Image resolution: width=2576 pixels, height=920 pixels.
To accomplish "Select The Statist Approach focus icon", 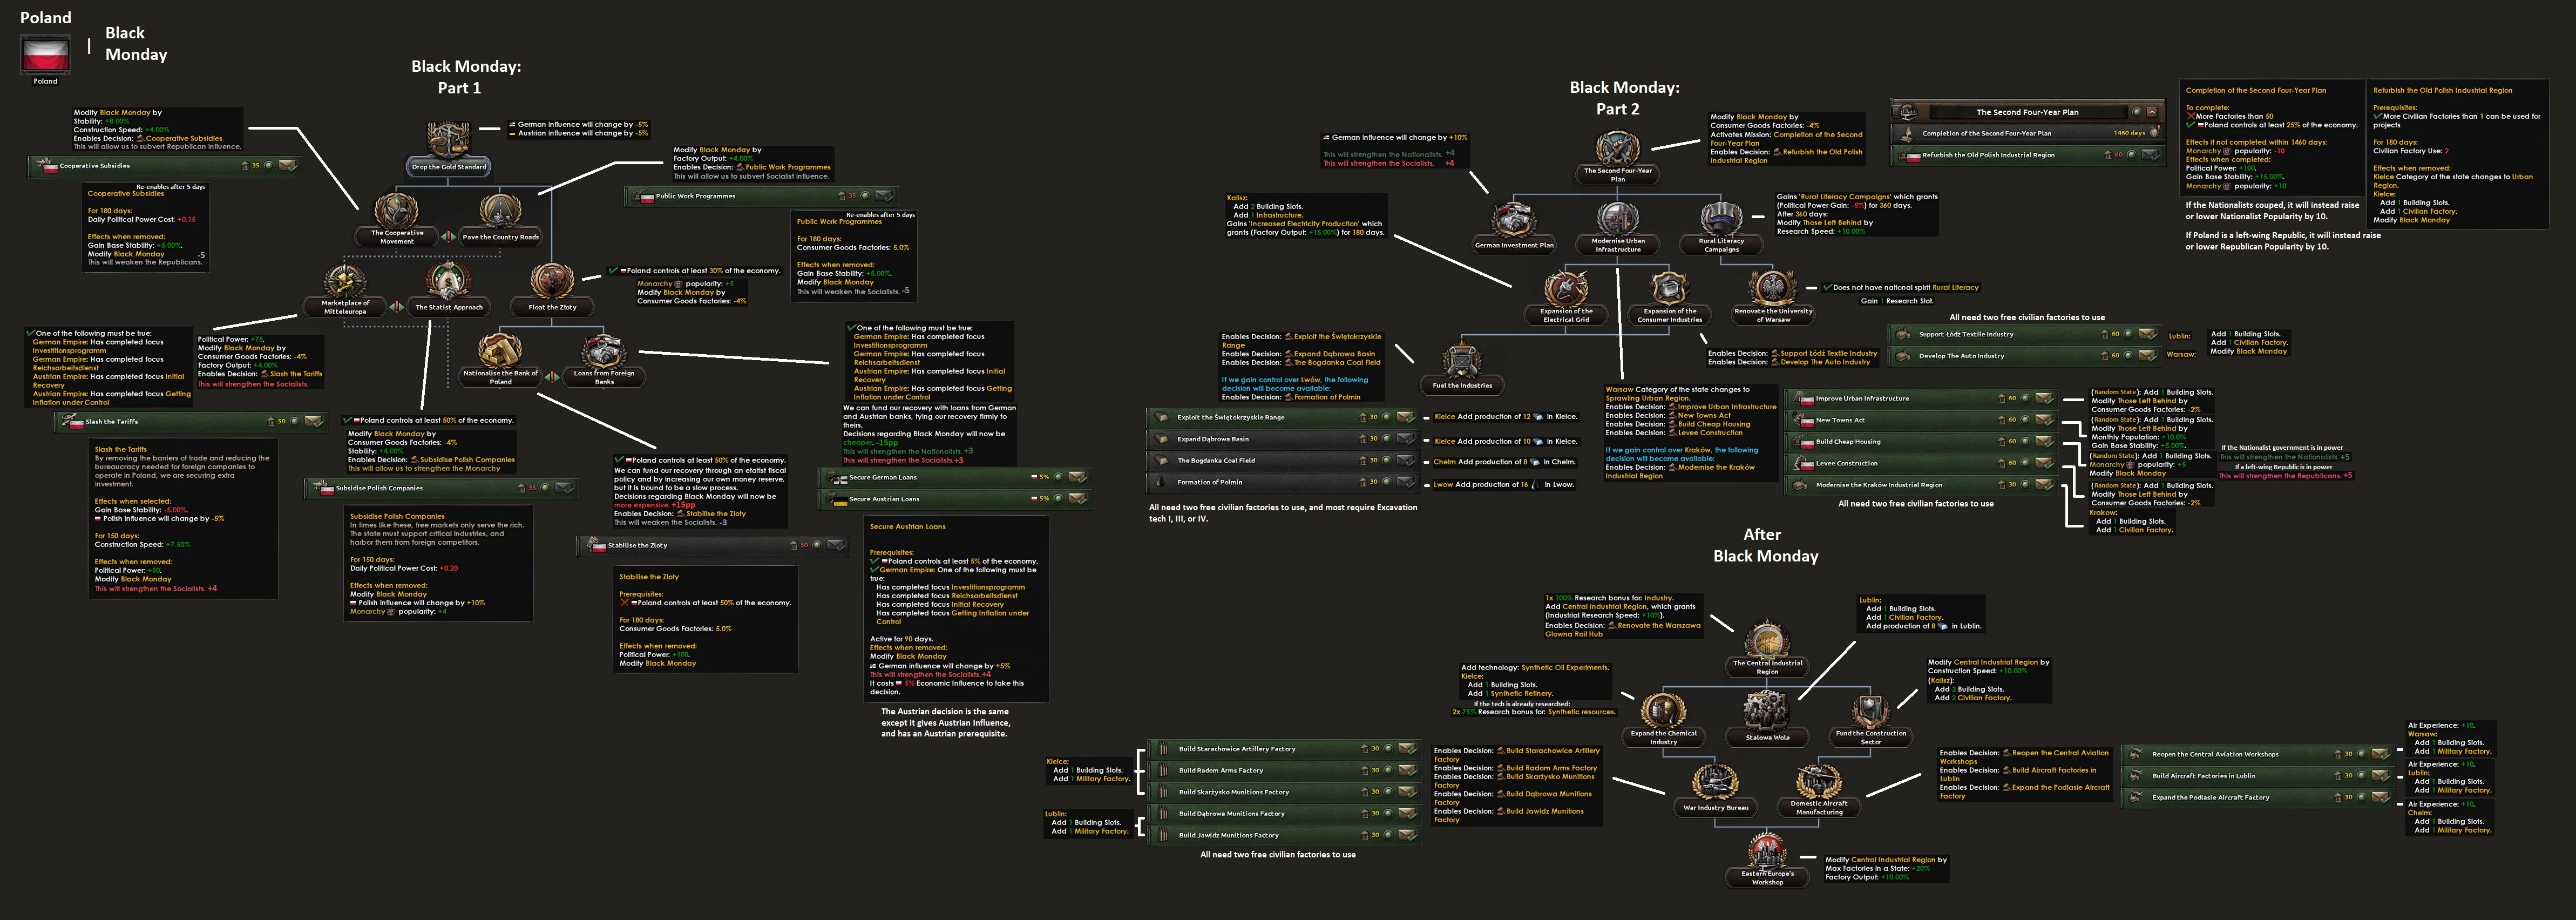I will 448,281.
